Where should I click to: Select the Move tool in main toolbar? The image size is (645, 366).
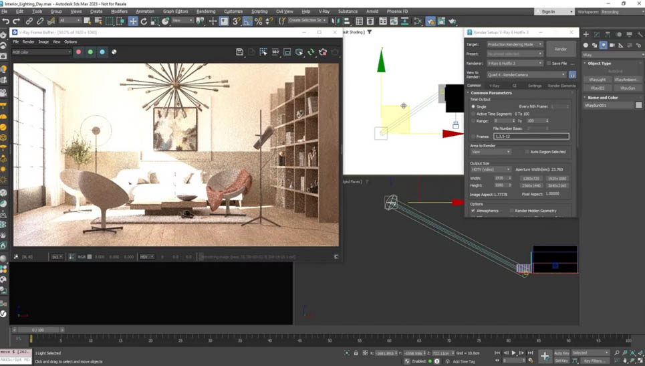point(133,21)
